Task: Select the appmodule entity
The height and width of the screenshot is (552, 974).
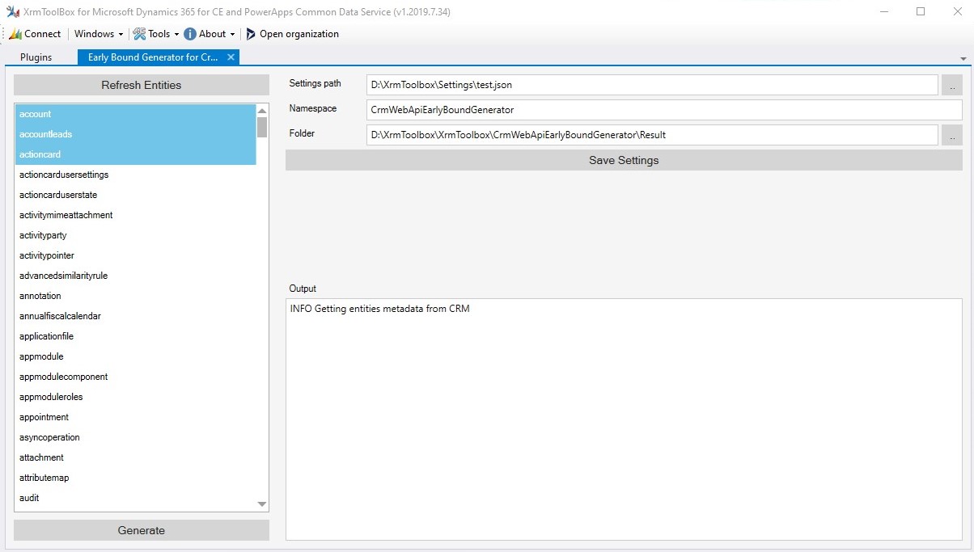Action: [136, 356]
